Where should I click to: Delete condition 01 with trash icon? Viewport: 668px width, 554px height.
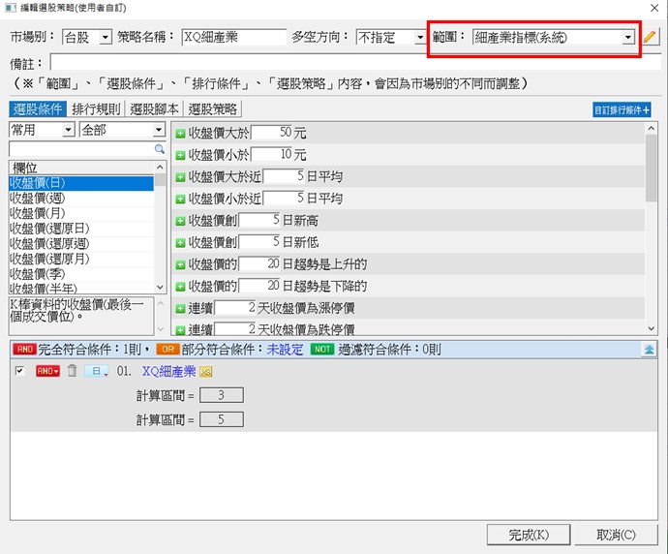(x=72, y=371)
